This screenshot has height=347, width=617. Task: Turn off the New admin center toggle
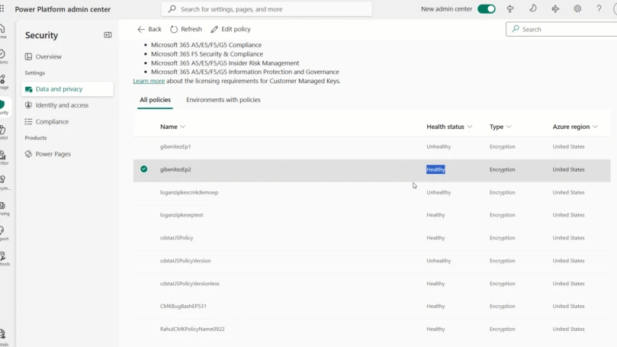487,8
